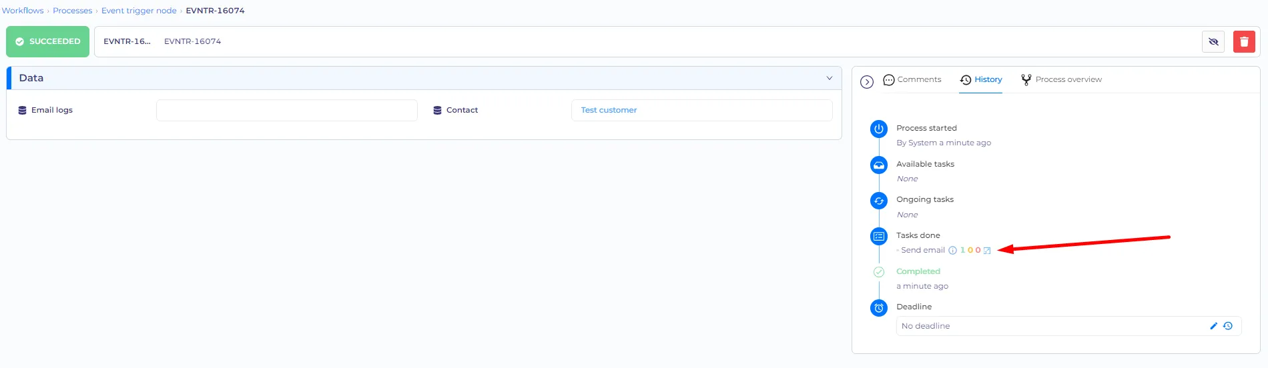Go to Workflows breadcrumb
This screenshot has width=1268, height=368.
(x=23, y=11)
